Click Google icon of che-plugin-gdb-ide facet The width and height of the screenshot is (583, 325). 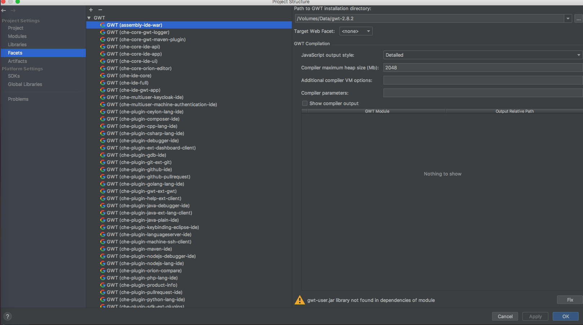[x=103, y=155]
